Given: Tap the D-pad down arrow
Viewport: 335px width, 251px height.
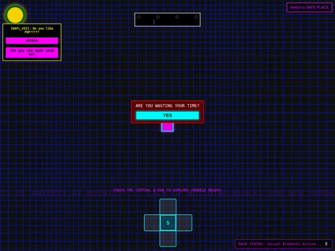Looking at the screenshot, I should [168, 239].
